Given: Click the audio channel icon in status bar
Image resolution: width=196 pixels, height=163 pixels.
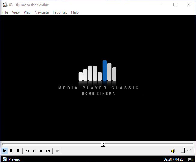Looking at the screenshot, I should (x=190, y=159).
